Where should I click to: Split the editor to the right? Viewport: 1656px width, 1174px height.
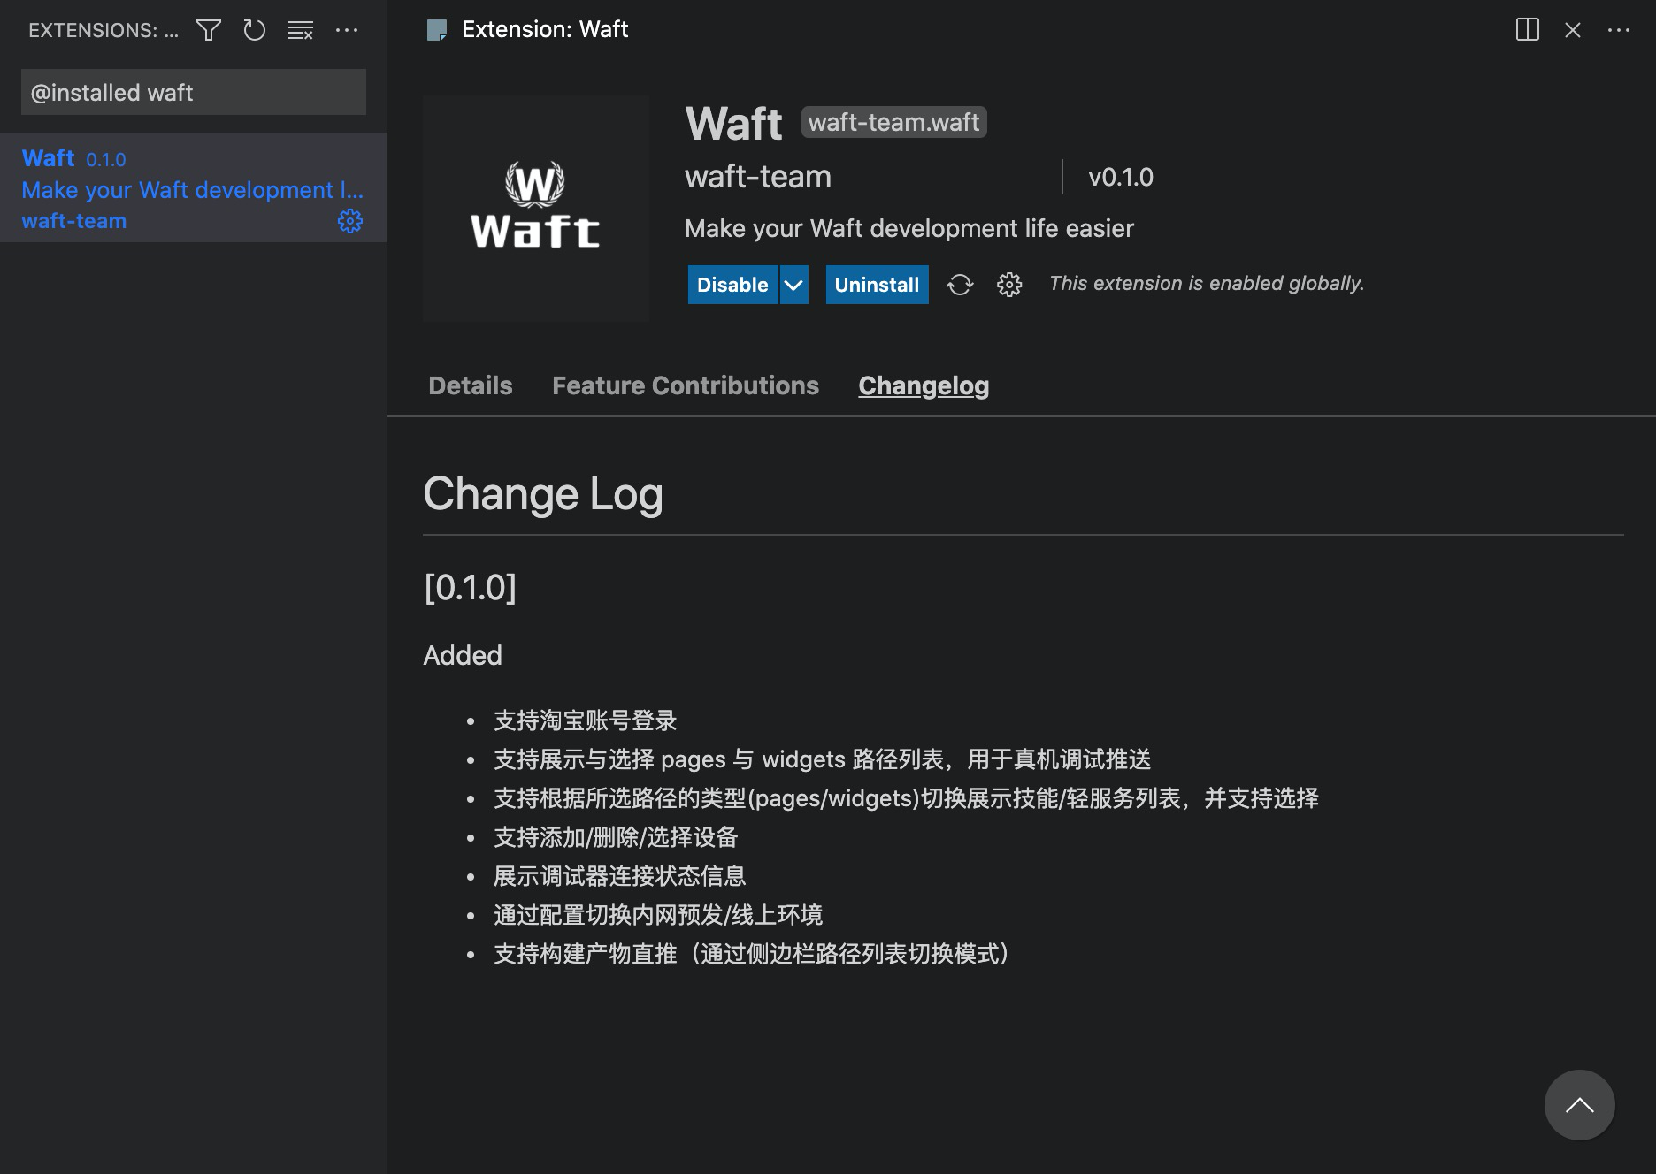pyautogui.click(x=1528, y=30)
